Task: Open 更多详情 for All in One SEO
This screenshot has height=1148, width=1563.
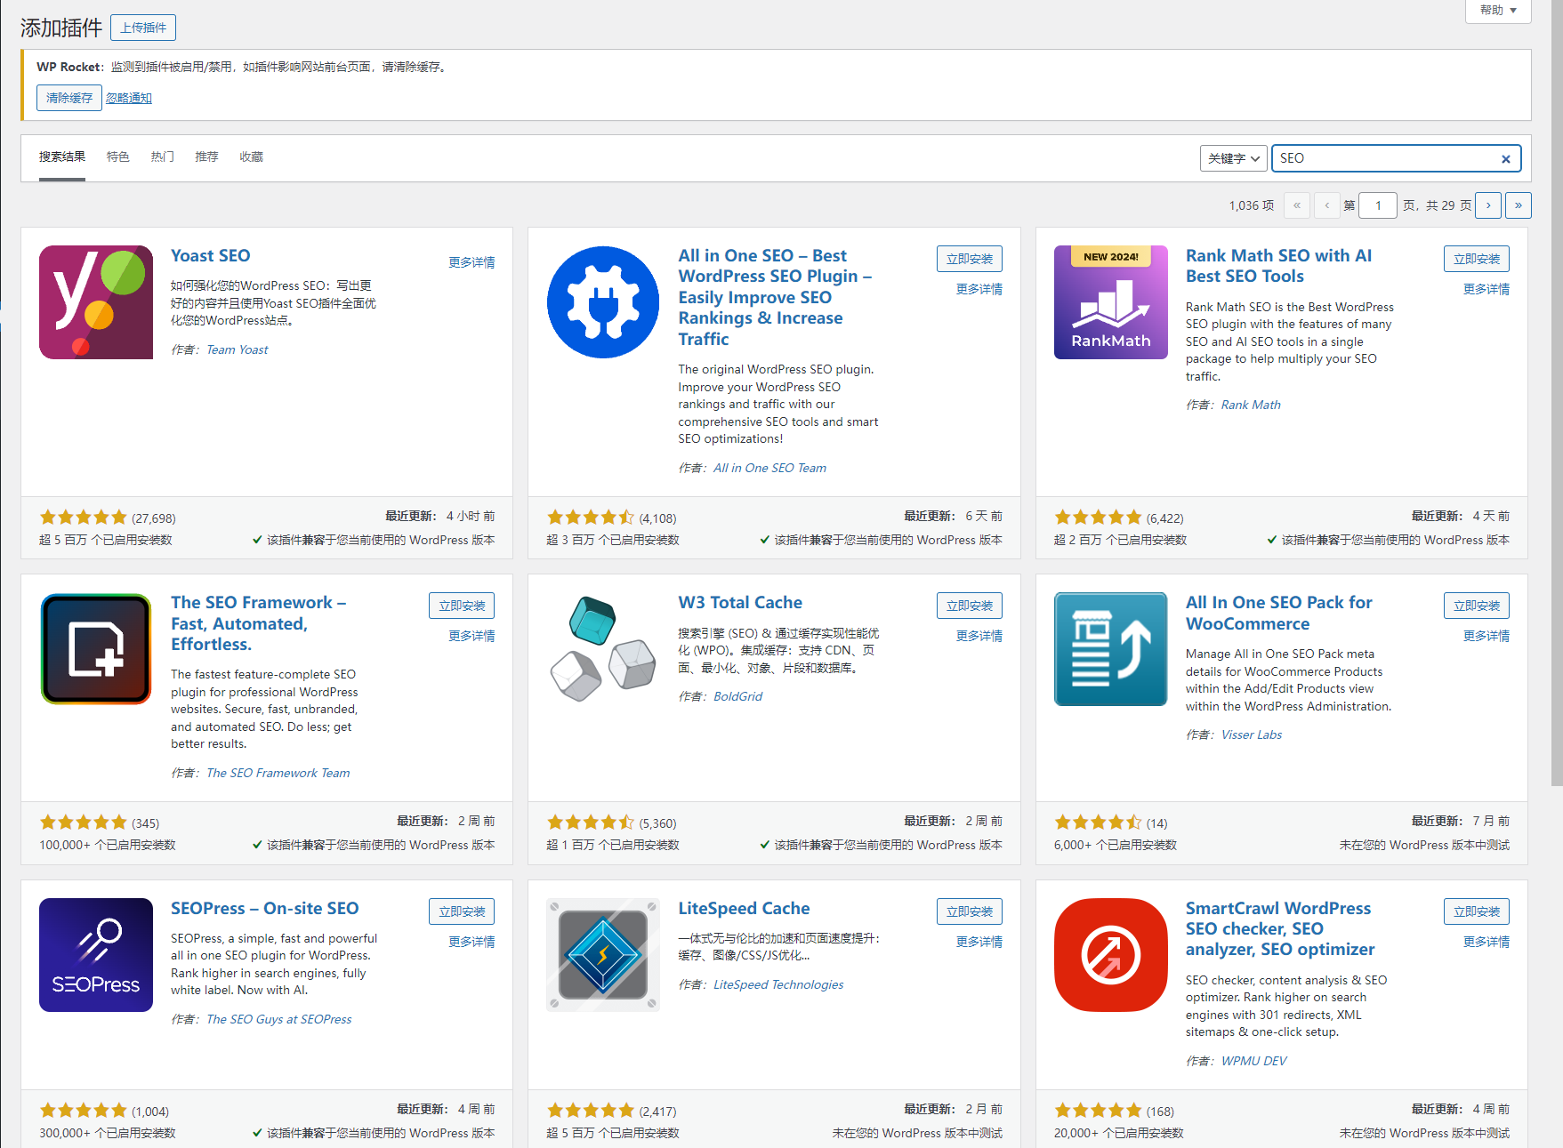Action: tap(979, 289)
